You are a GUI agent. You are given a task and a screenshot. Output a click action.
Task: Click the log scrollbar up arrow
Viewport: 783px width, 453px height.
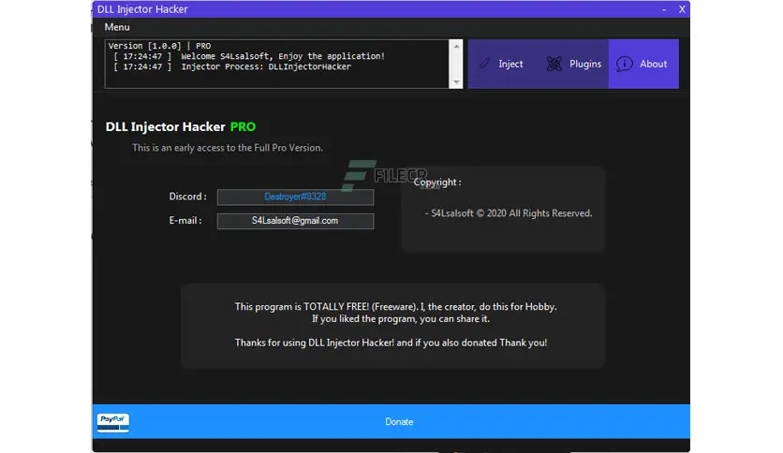tap(456, 47)
